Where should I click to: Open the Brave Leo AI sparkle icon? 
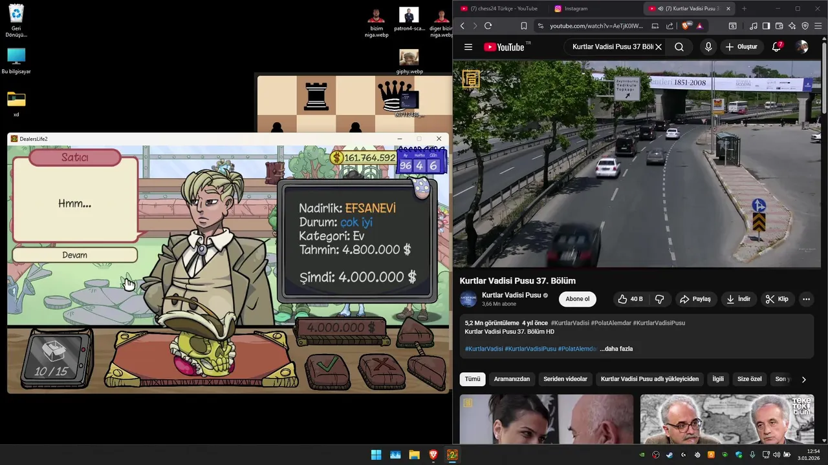click(792, 26)
